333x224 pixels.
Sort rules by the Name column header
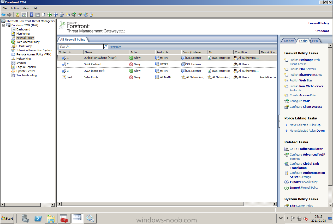click(106, 52)
